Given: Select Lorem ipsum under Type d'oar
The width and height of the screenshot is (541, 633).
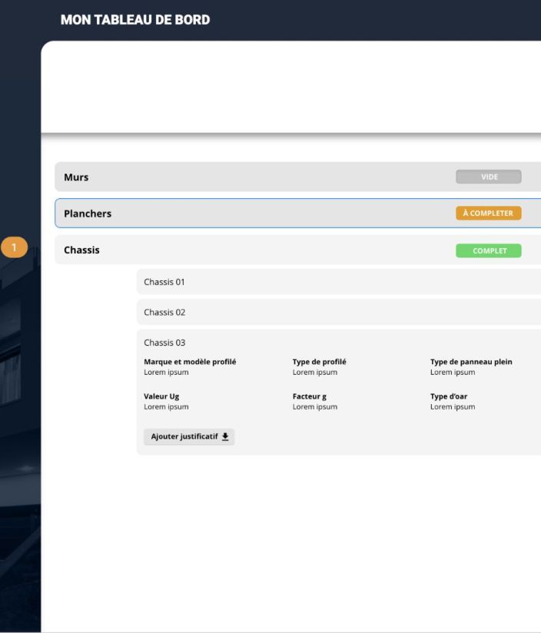Looking at the screenshot, I should pyautogui.click(x=453, y=407).
